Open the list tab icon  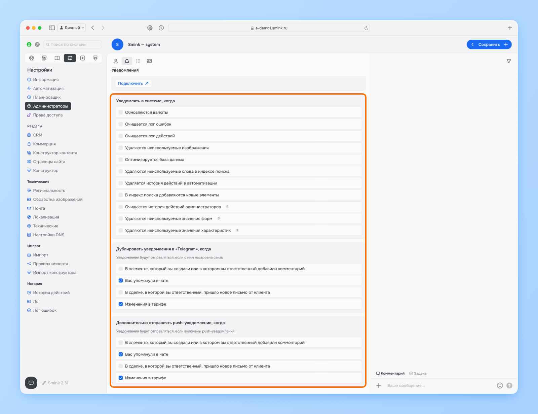pyautogui.click(x=138, y=61)
